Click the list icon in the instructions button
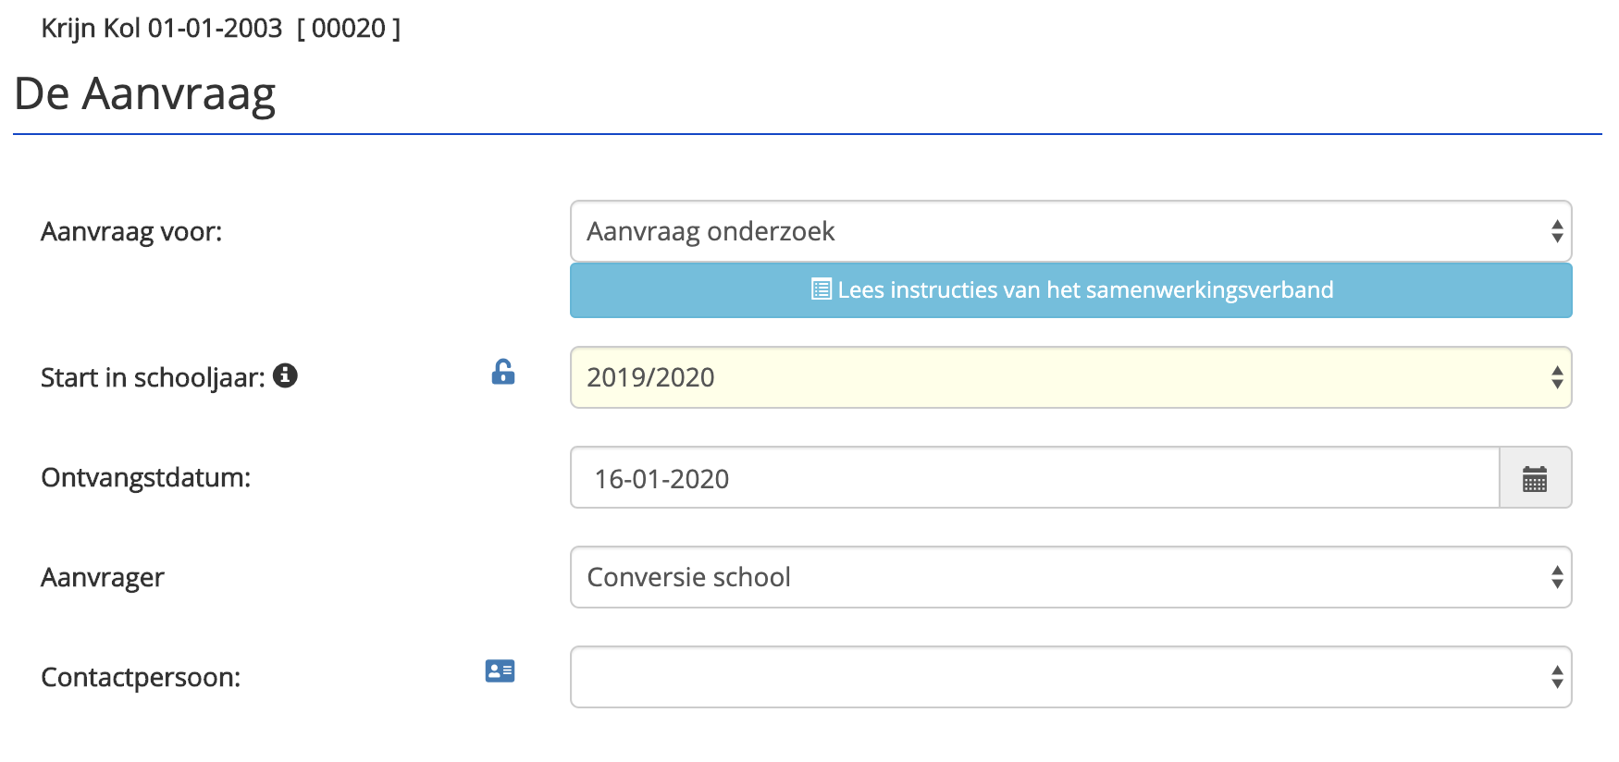 [x=821, y=289]
